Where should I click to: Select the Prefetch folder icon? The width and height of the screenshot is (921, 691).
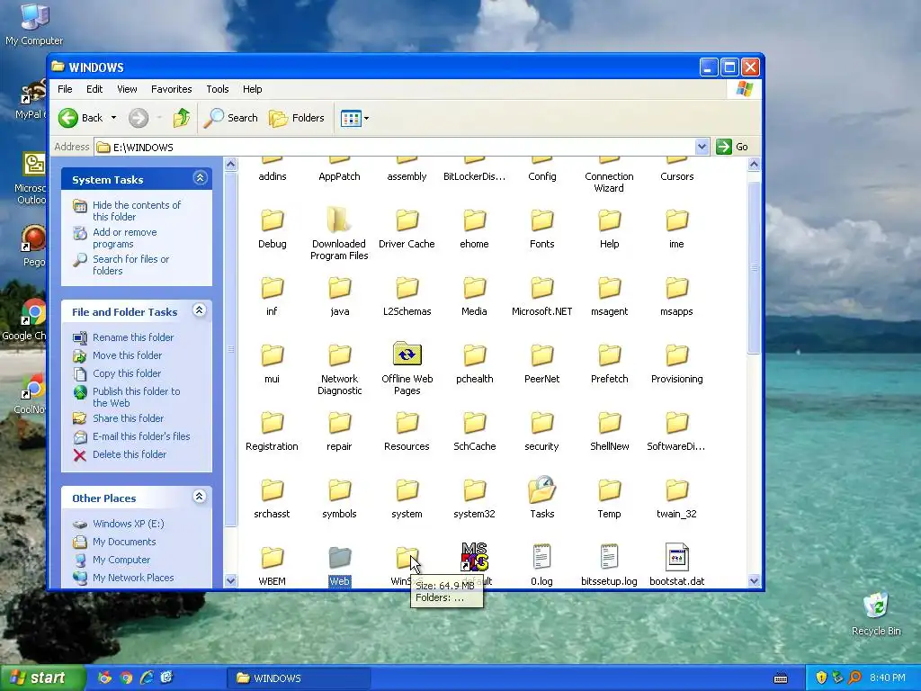coord(609,354)
